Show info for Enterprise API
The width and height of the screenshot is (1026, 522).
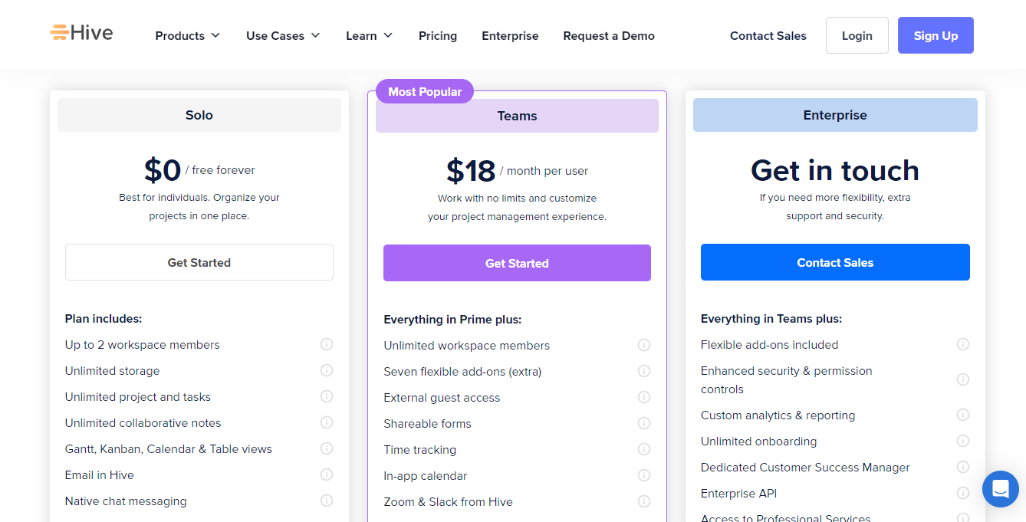963,494
